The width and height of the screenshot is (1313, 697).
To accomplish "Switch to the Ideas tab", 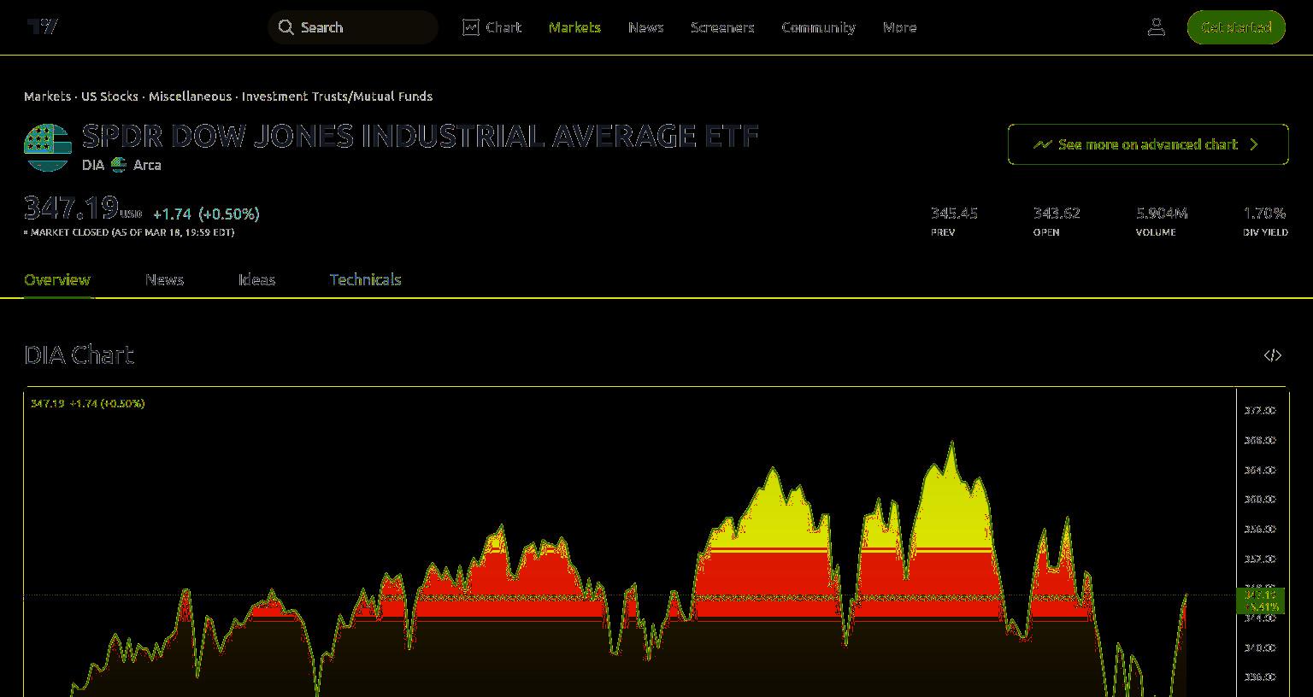I will click(256, 280).
